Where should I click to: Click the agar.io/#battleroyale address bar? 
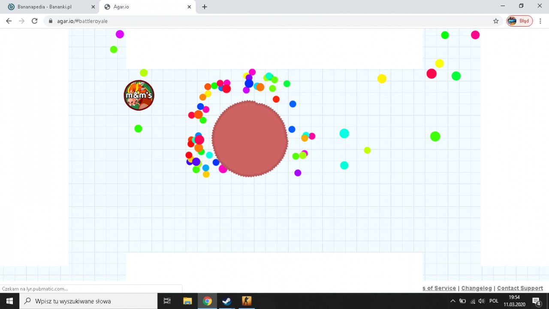click(x=272, y=21)
